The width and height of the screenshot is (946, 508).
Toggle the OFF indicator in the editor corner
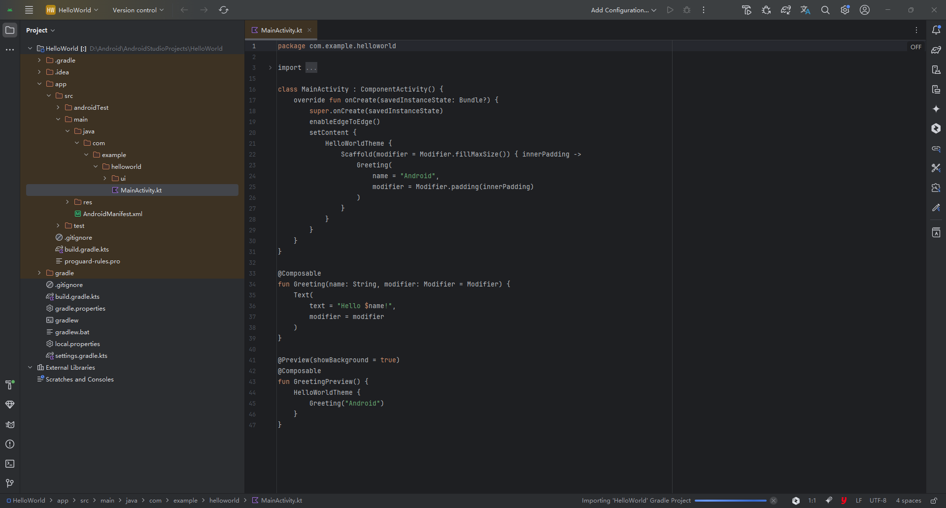pos(915,47)
